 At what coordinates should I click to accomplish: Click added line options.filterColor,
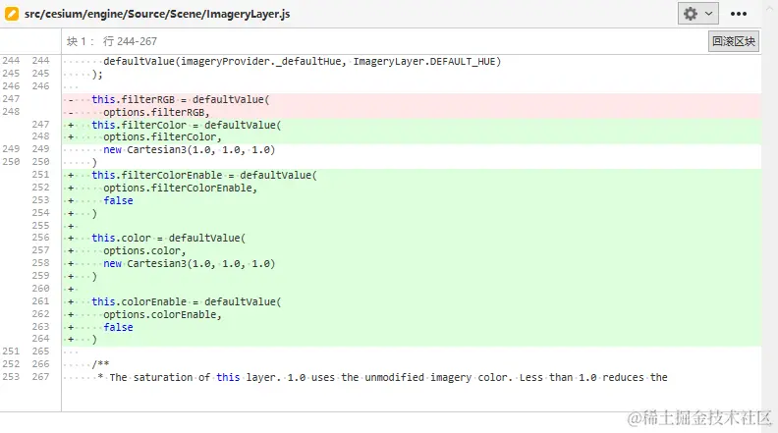click(163, 136)
